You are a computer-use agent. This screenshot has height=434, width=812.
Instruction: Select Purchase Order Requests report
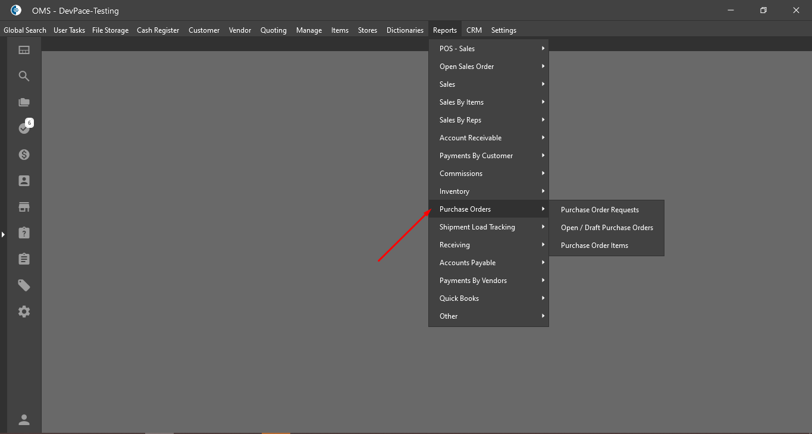tap(600, 210)
